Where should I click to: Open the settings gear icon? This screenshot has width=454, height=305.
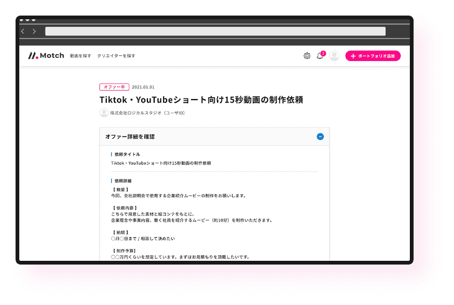(x=307, y=56)
